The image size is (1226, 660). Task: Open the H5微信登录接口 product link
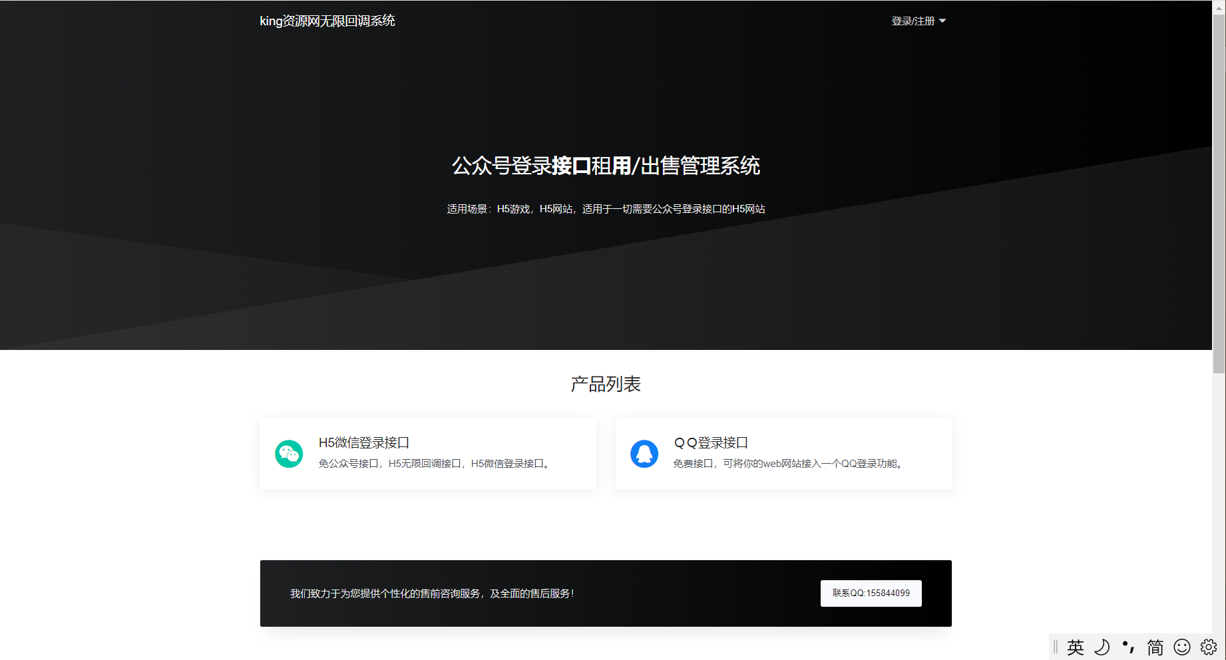[363, 442]
